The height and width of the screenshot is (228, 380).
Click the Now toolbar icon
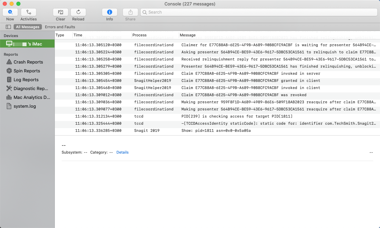[10, 12]
